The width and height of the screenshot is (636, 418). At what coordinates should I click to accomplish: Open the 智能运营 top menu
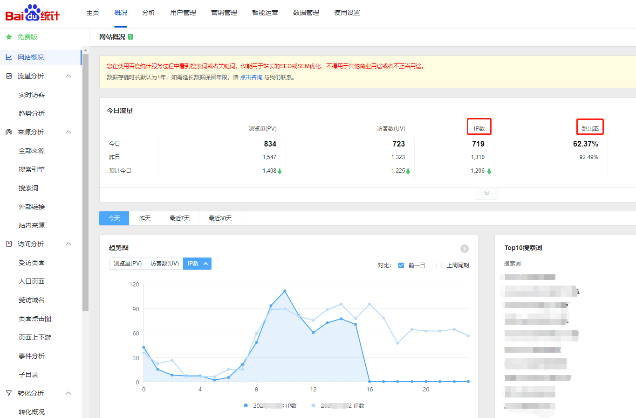pyautogui.click(x=265, y=13)
